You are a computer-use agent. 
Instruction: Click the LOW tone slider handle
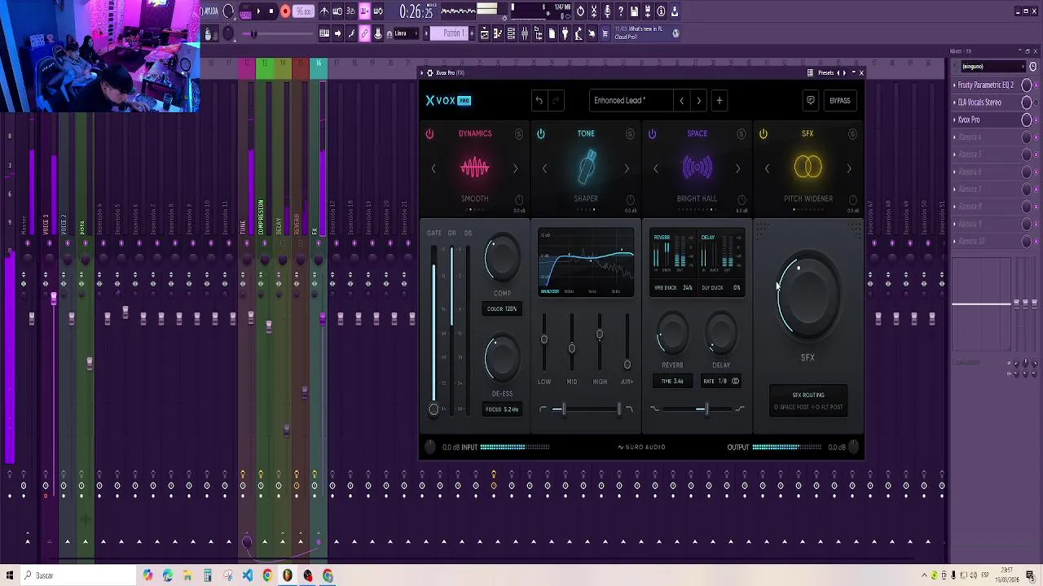[544, 339]
